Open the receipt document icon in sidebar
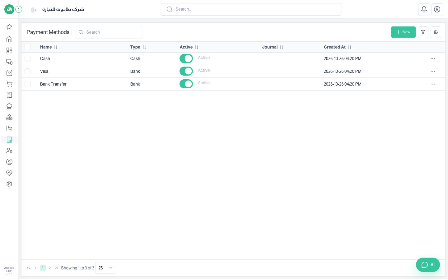Image resolution: width=448 pixels, height=280 pixels. (9, 95)
